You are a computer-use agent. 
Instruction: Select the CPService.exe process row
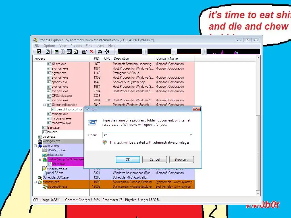pyautogui.click(x=114, y=96)
